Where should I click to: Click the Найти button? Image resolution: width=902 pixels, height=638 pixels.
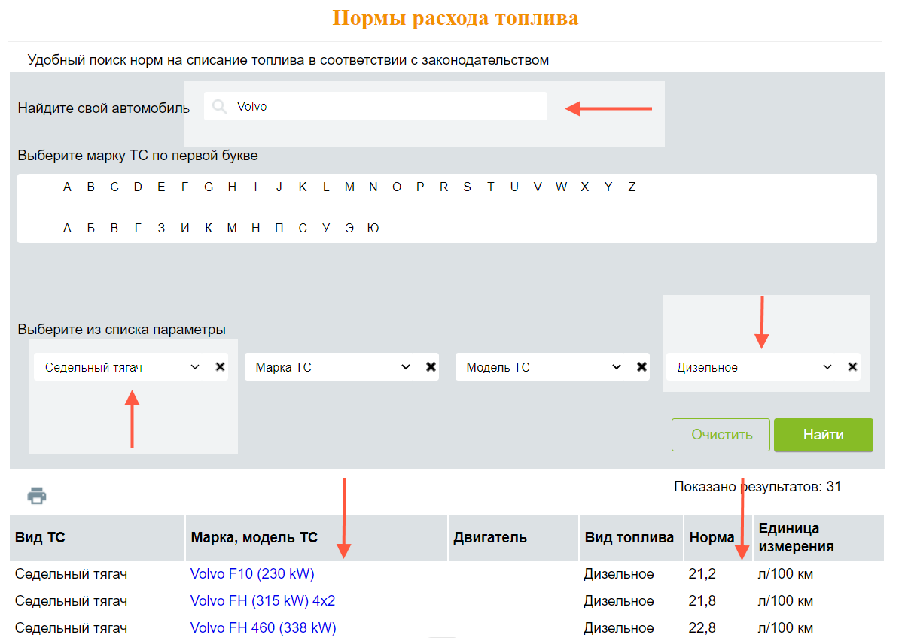tap(823, 435)
